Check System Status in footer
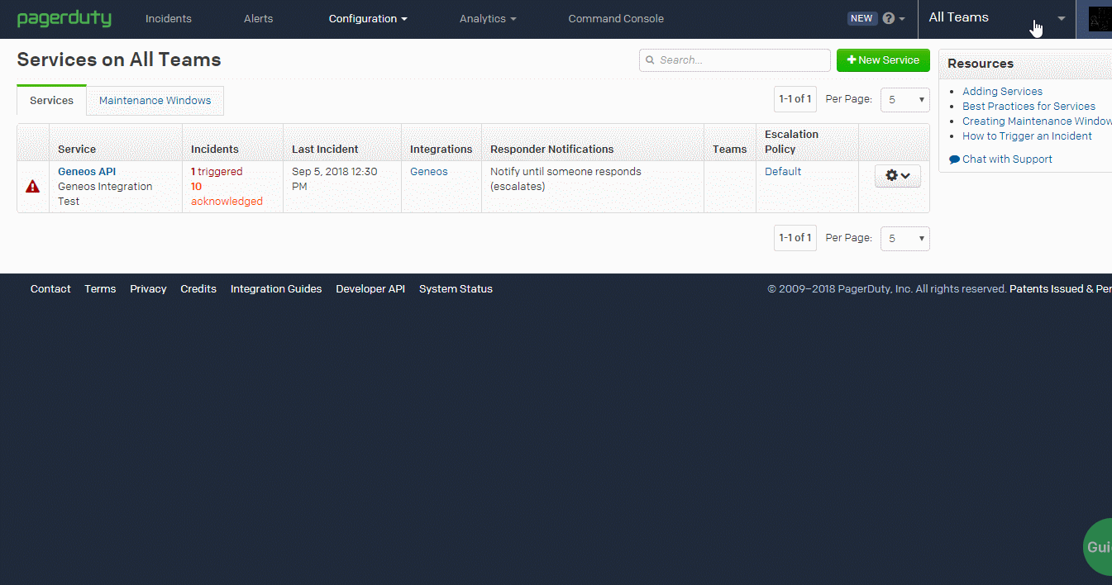Screen dimensions: 1112x585 456,289
